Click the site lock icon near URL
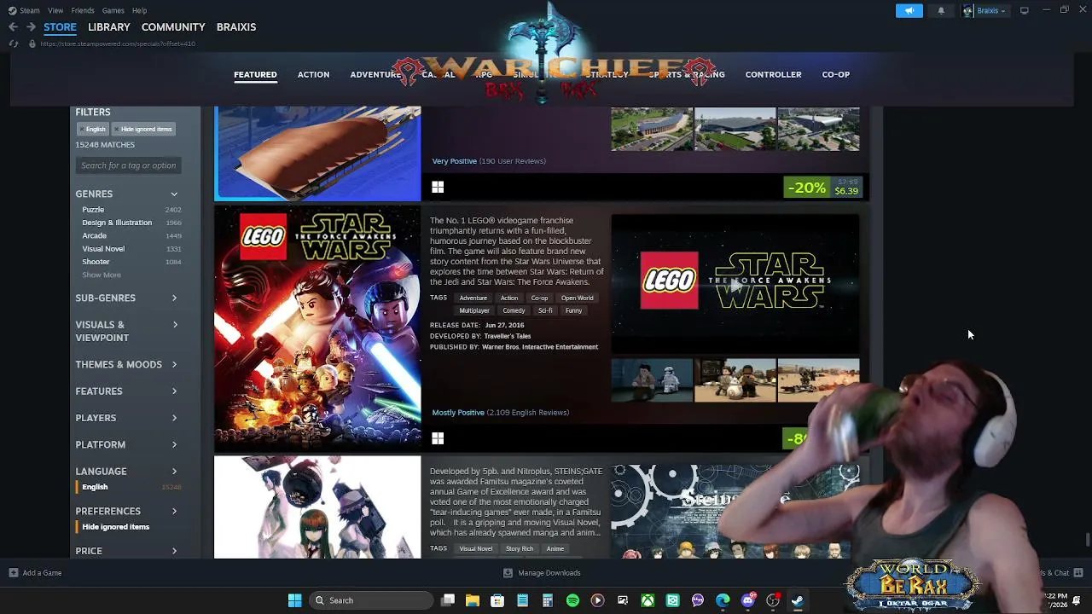Image resolution: width=1092 pixels, height=614 pixels. [x=32, y=43]
